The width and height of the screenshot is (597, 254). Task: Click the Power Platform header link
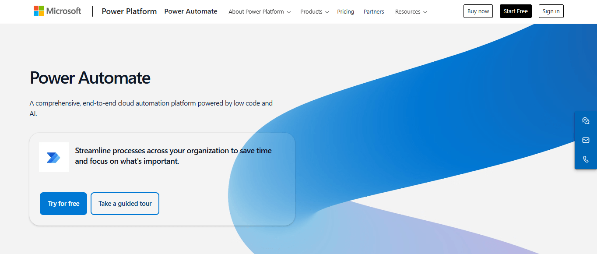pos(129,11)
